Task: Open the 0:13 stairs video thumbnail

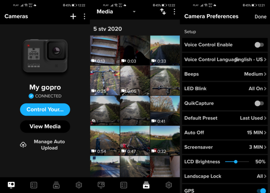Action: pyautogui.click(x=105, y=50)
